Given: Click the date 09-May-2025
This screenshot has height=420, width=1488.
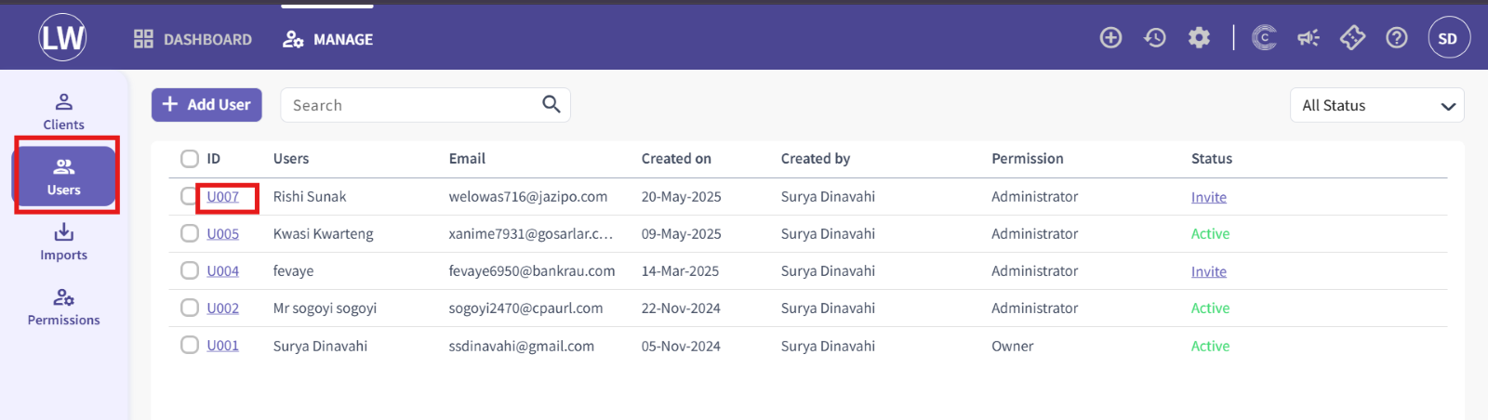Looking at the screenshot, I should (682, 234).
